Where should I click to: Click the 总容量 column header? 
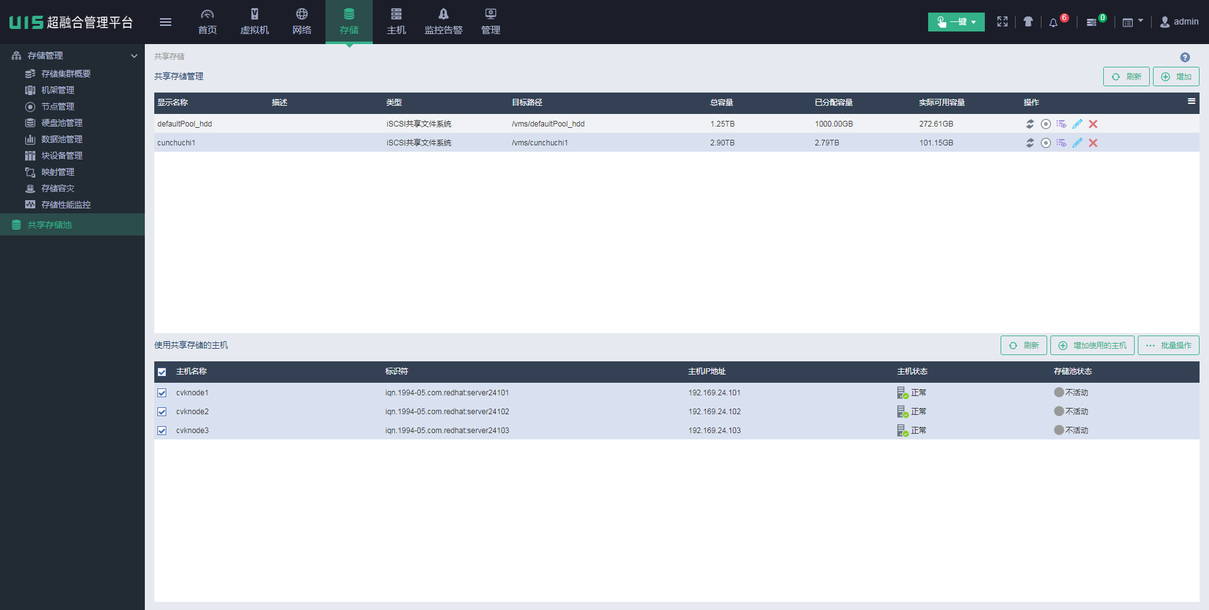[x=722, y=103]
